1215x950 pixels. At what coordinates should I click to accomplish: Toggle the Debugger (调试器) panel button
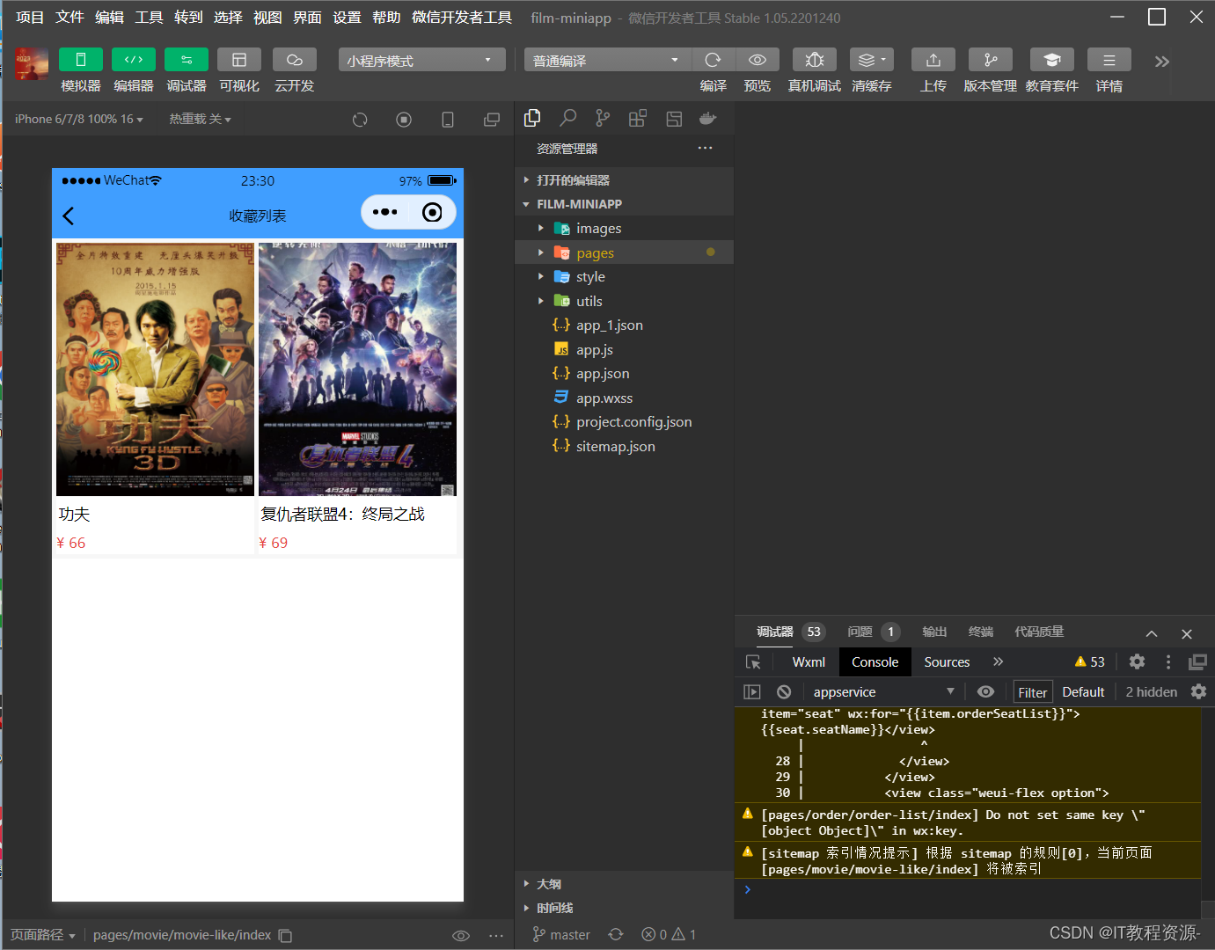pos(187,60)
